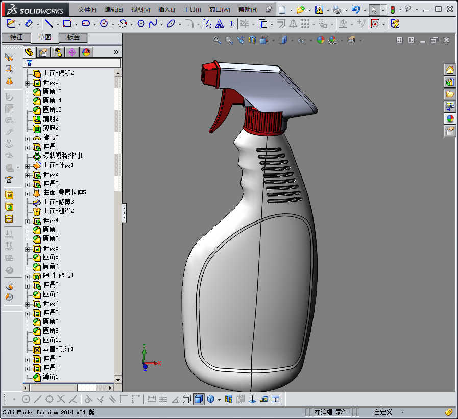Select the Spline sketch tool
458x419 pixels.
tap(152, 24)
